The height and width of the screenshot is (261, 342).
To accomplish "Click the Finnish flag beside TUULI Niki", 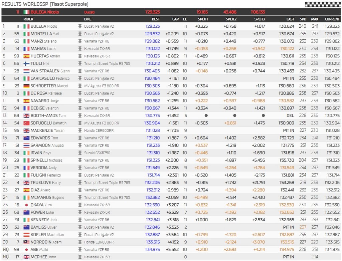I will (26, 64).
